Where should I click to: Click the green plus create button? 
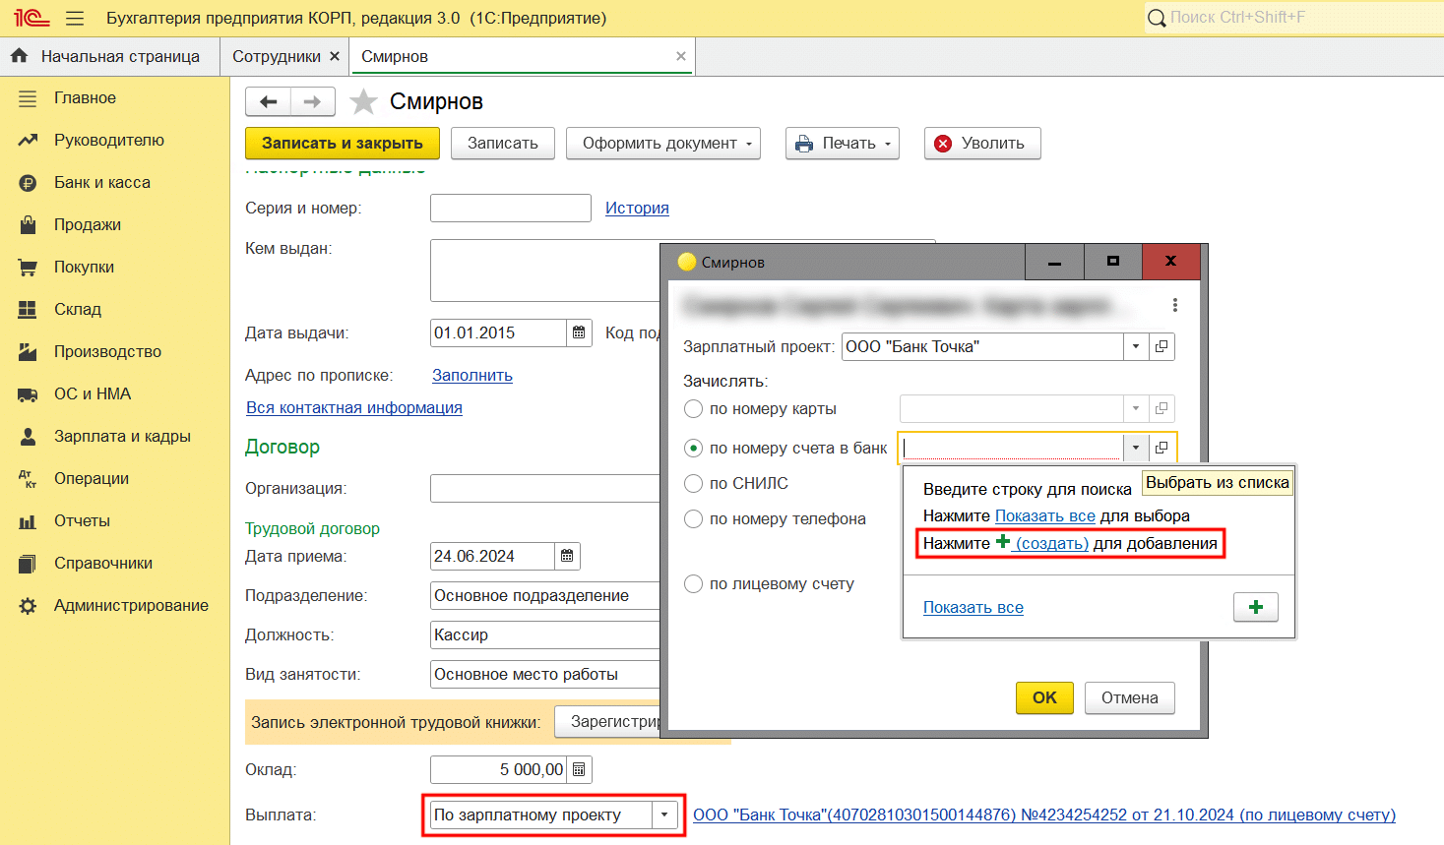pos(1255,607)
